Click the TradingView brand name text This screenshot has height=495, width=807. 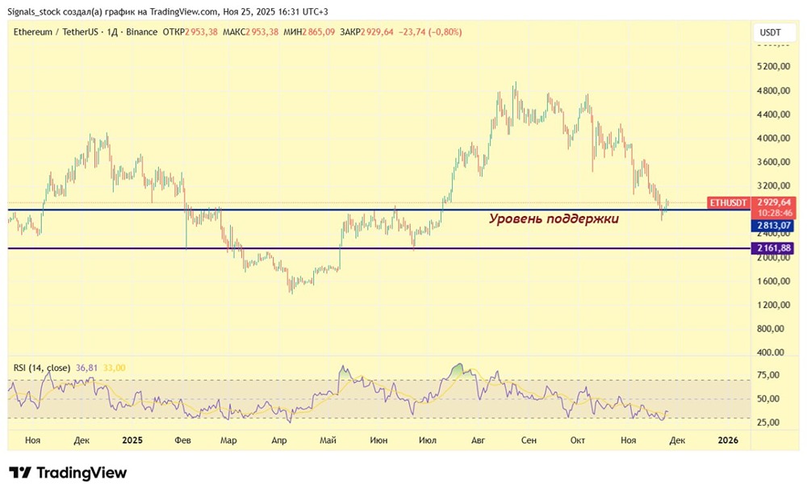[x=82, y=473]
